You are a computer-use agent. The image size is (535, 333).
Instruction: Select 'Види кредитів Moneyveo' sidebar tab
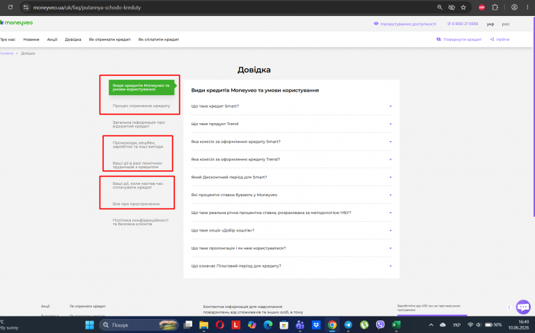tap(141, 88)
